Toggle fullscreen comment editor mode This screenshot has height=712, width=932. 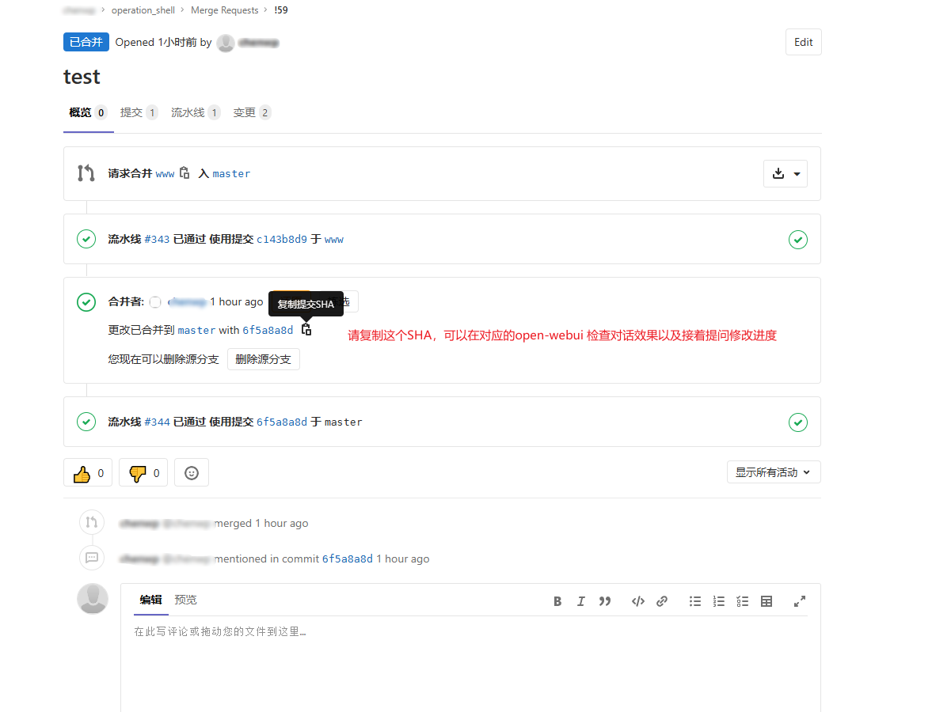coord(800,601)
